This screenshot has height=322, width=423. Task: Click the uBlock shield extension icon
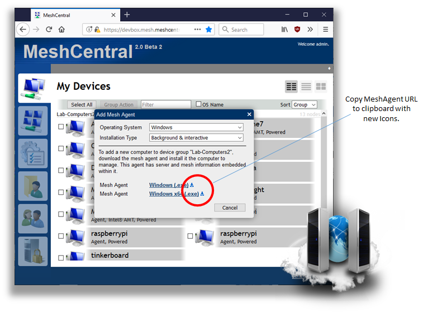click(x=297, y=30)
